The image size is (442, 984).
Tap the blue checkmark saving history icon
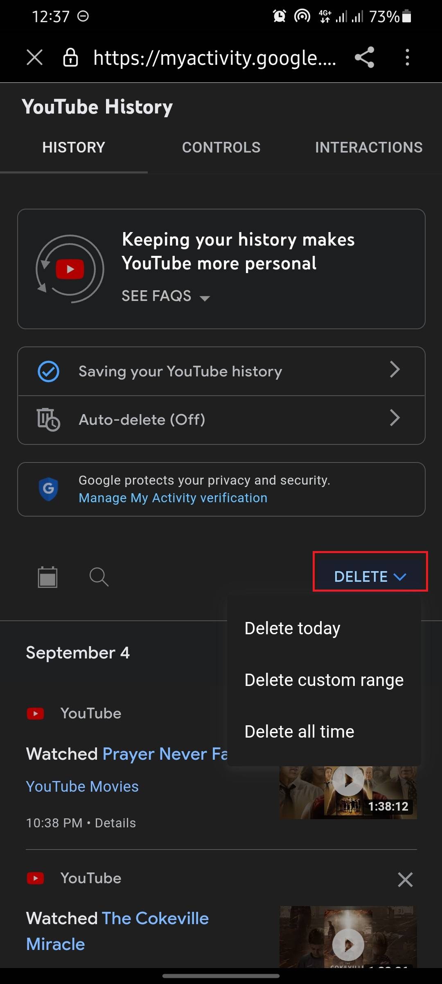pyautogui.click(x=48, y=371)
